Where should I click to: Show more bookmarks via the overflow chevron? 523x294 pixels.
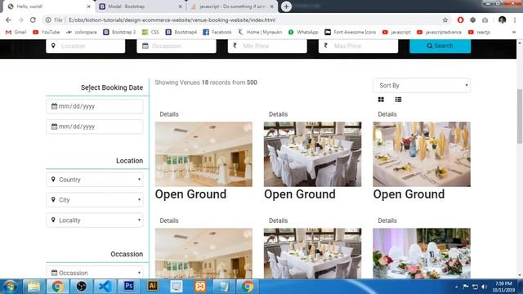(x=514, y=32)
